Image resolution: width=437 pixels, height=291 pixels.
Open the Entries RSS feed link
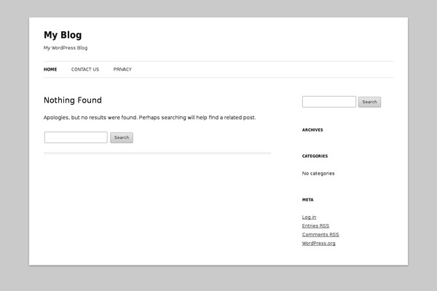315,226
